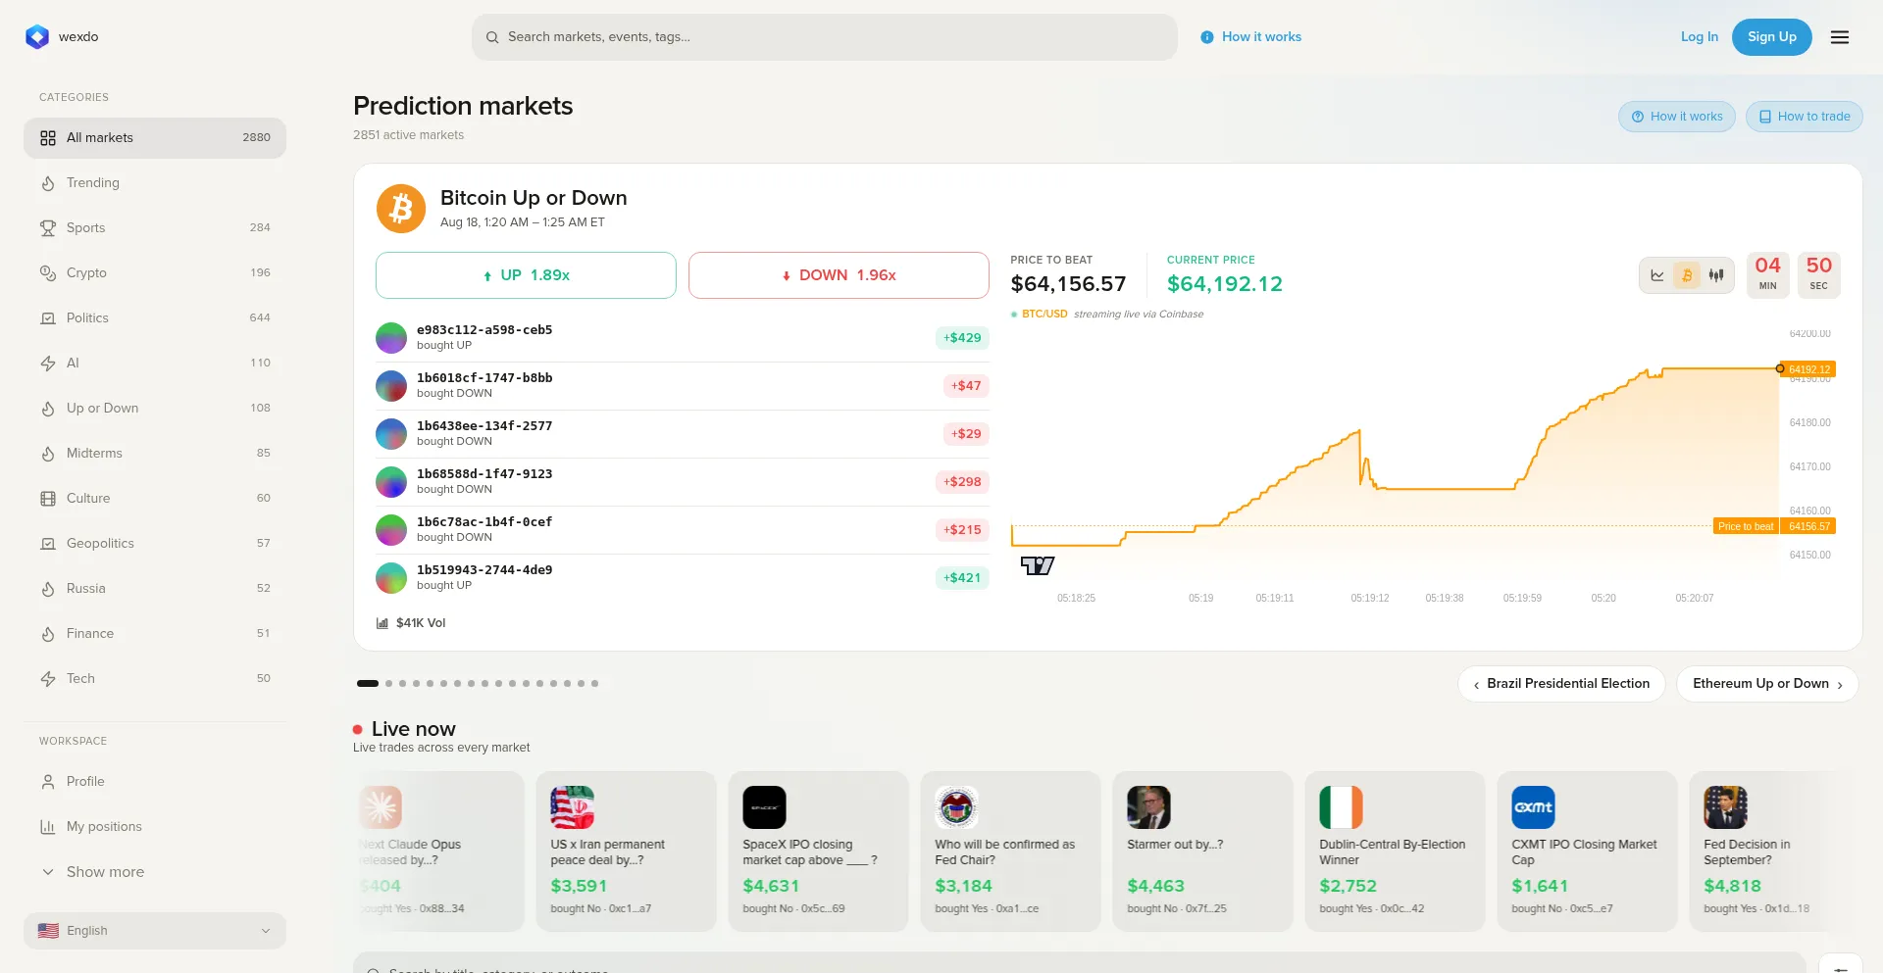Image resolution: width=1883 pixels, height=973 pixels.
Task: Open Midterms category
Action: 155,454
